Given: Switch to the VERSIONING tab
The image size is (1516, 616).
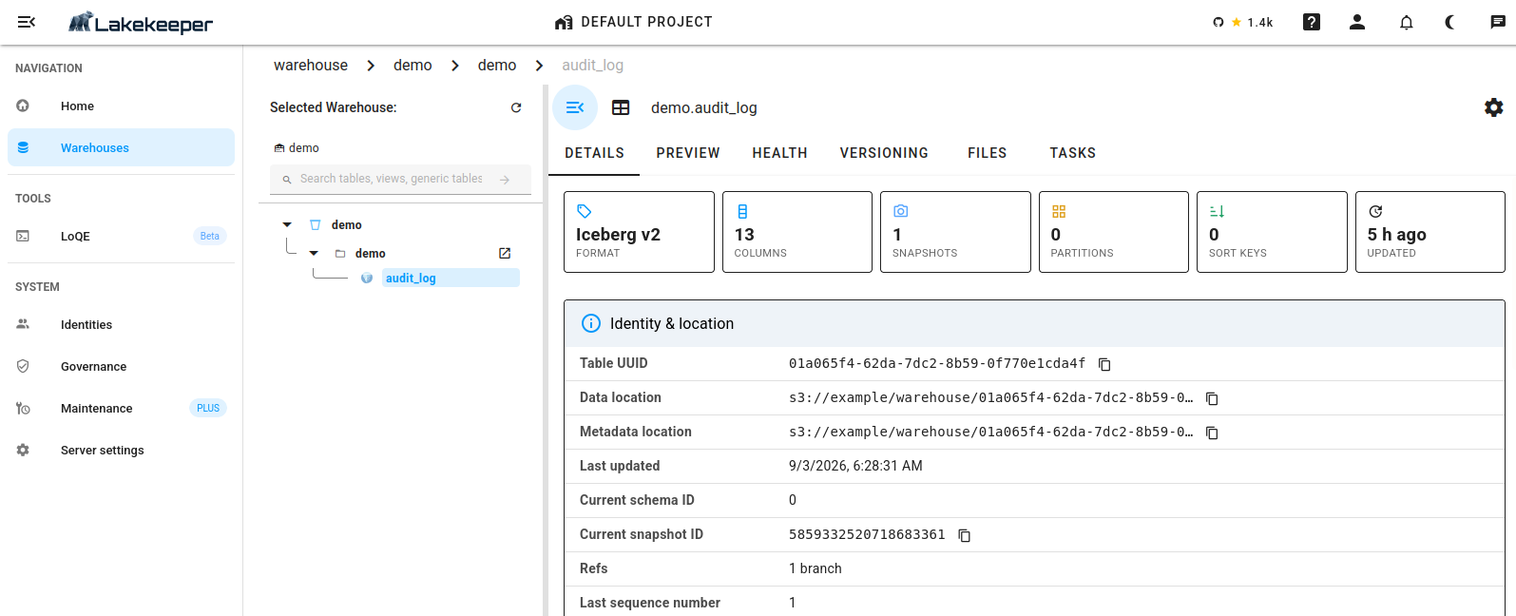Looking at the screenshot, I should pos(884,153).
